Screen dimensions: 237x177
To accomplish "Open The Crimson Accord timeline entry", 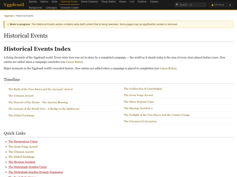I will coord(21,96).
